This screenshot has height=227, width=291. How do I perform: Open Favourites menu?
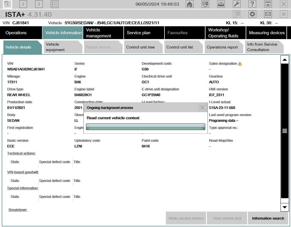[x=185, y=33]
